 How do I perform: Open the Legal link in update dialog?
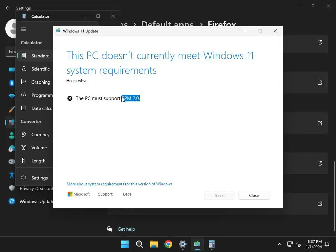click(128, 194)
